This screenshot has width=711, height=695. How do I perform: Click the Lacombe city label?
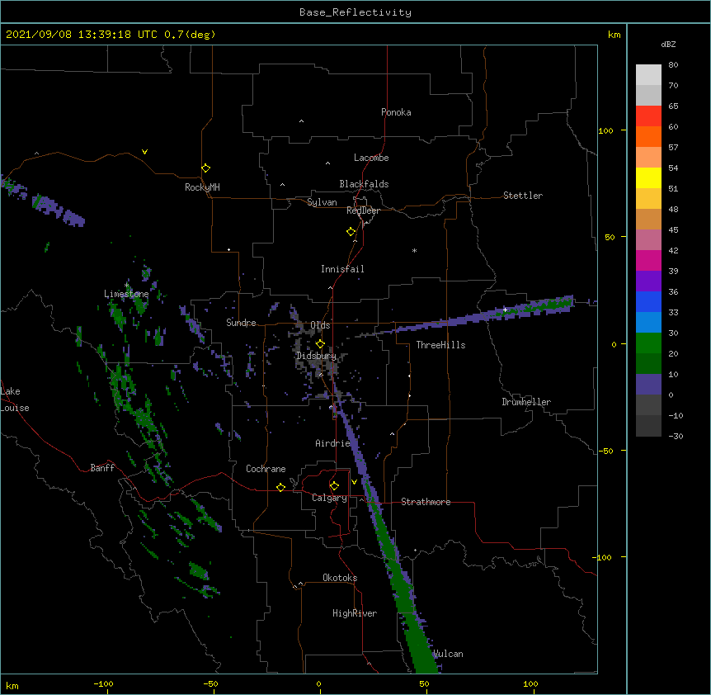371,158
